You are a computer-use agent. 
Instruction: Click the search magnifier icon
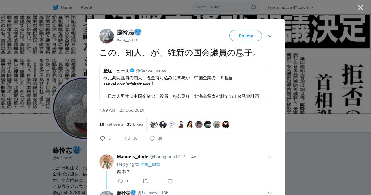click(x=254, y=7)
